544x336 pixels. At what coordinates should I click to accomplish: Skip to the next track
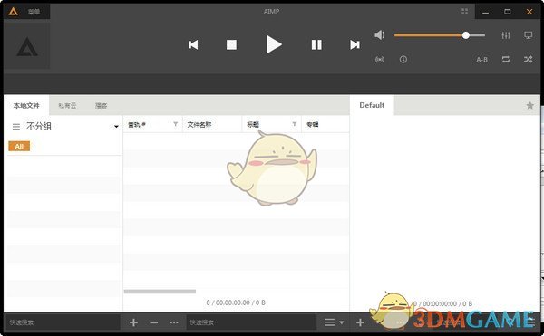tap(355, 44)
